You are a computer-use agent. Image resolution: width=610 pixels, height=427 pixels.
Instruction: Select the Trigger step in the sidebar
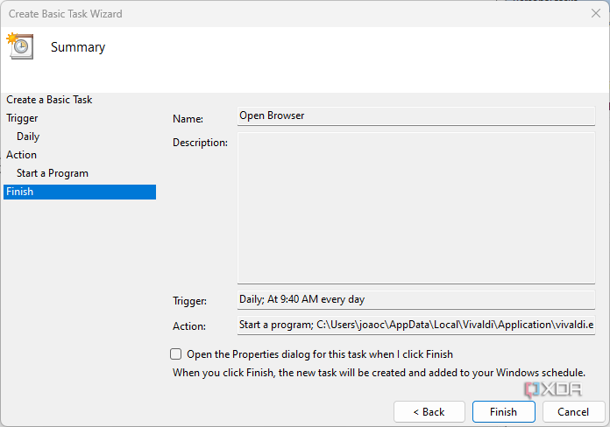[22, 118]
